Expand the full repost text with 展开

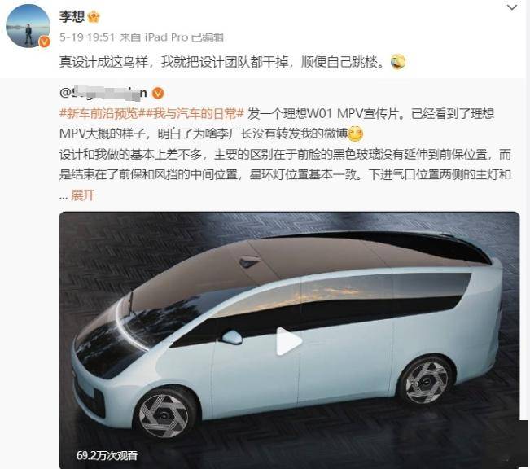tap(82, 195)
